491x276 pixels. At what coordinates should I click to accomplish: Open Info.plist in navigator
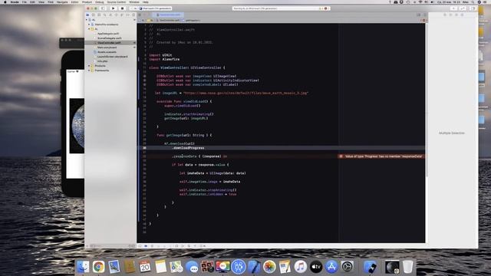pos(102,61)
